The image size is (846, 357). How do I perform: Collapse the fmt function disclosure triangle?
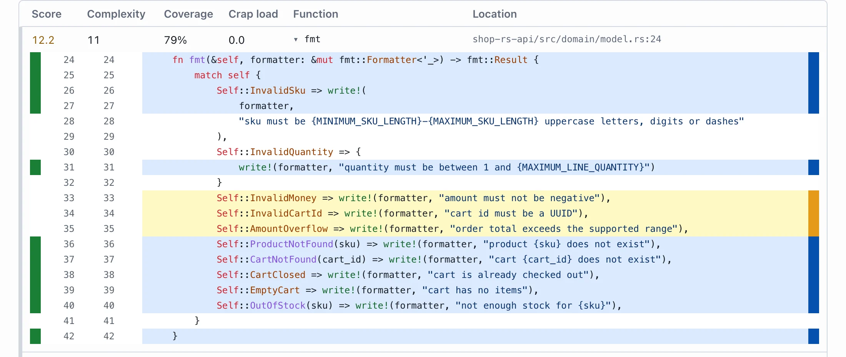296,40
